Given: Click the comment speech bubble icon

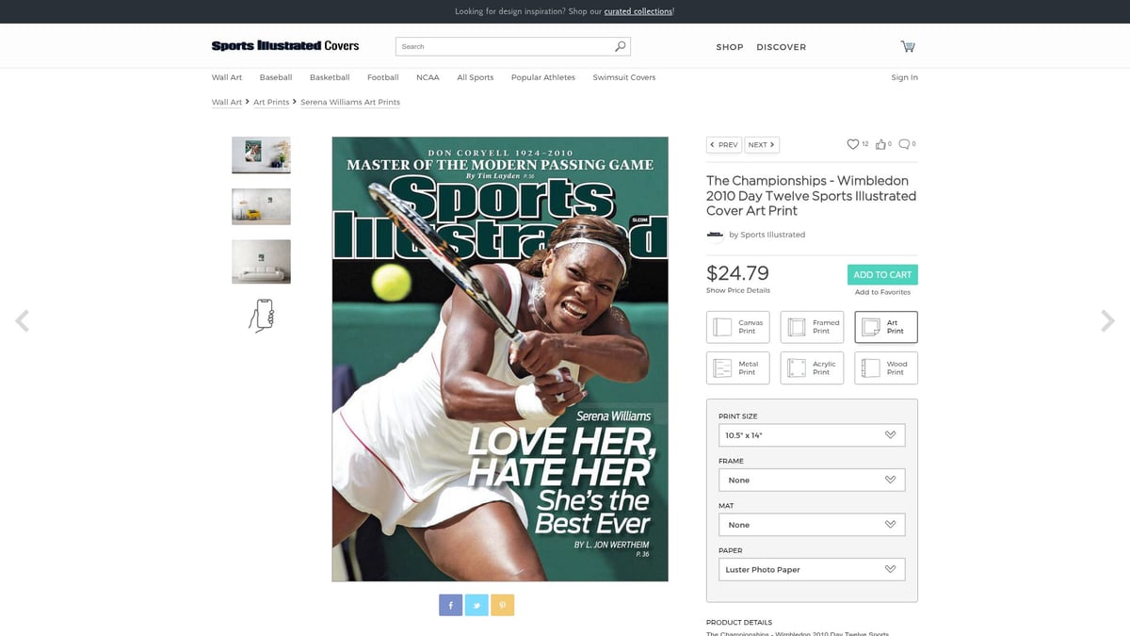Looking at the screenshot, I should point(902,143).
